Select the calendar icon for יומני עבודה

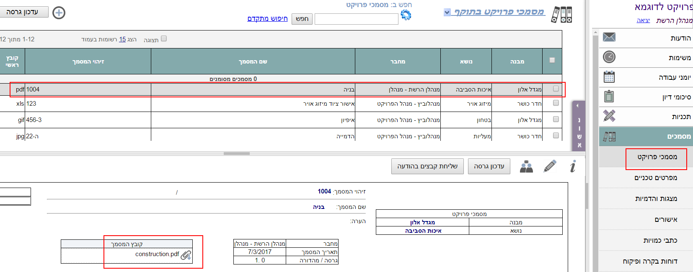pyautogui.click(x=609, y=77)
